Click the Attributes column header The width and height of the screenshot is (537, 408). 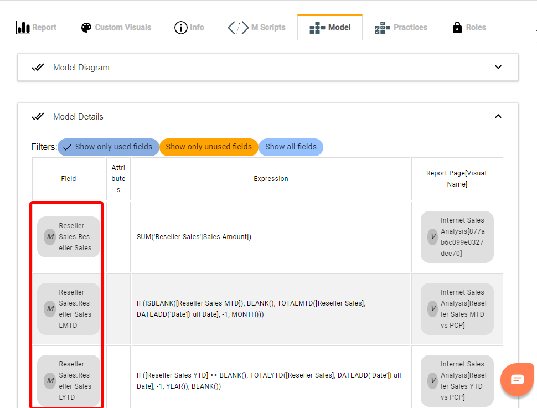(118, 179)
